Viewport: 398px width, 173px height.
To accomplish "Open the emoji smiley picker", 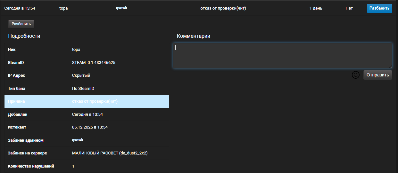I will tap(355, 75).
